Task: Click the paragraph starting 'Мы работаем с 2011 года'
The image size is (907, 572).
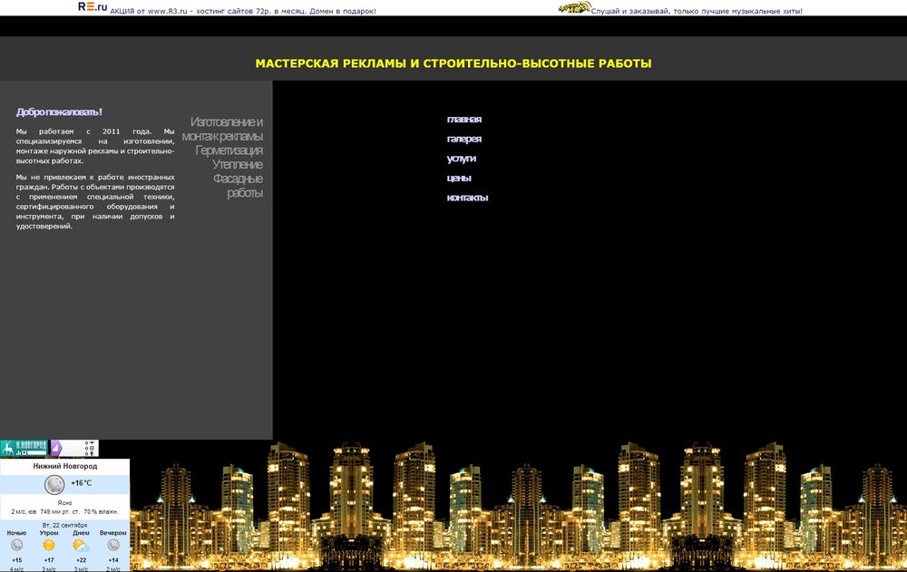Action: 95,146
